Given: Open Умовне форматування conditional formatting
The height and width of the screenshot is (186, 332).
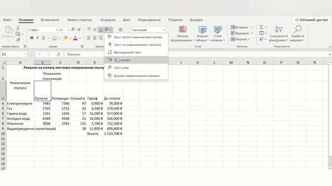Looking at the screenshot, I should click(x=182, y=34).
